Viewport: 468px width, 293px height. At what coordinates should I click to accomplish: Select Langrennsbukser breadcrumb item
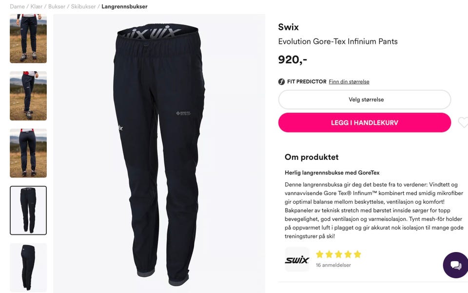click(124, 6)
